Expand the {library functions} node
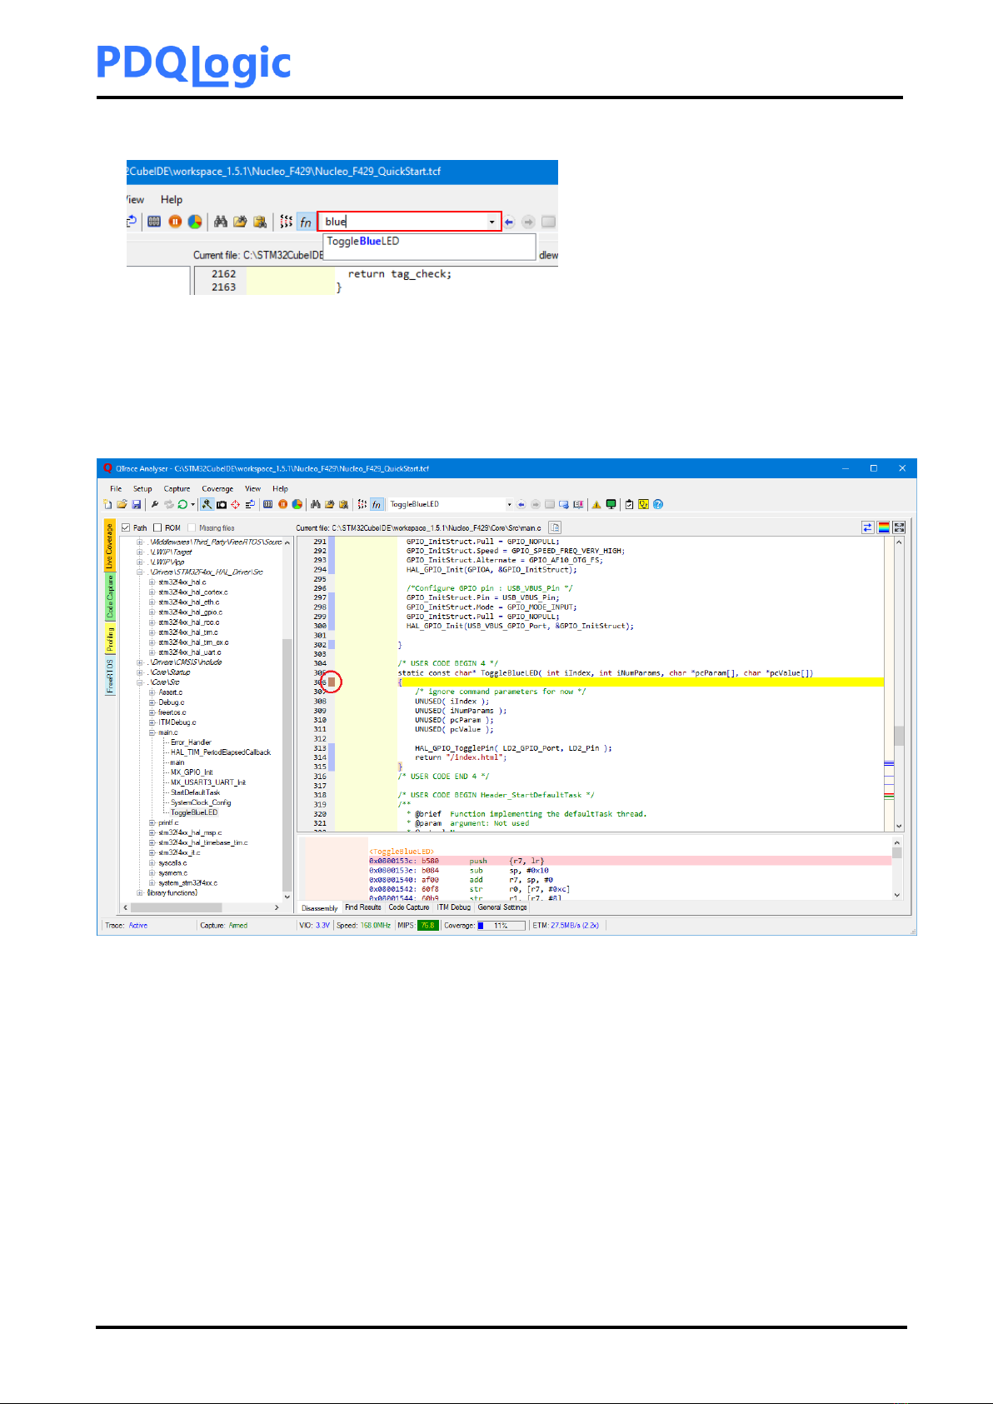This screenshot has height=1404, width=993. tap(140, 892)
